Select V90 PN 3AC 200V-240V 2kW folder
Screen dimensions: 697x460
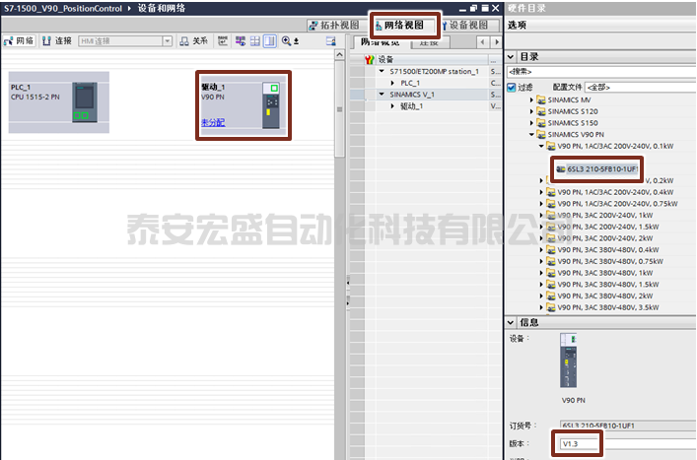tap(605, 238)
